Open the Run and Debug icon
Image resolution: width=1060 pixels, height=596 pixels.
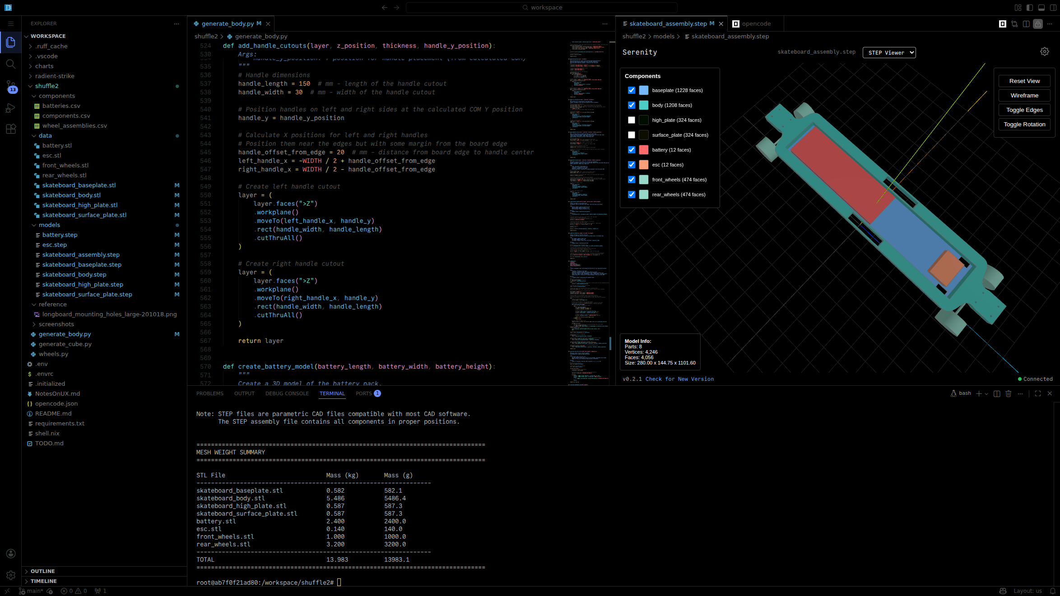click(x=11, y=108)
